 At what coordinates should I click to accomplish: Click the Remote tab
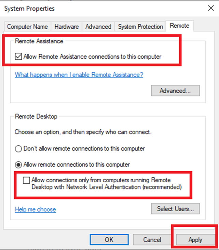[179, 26]
